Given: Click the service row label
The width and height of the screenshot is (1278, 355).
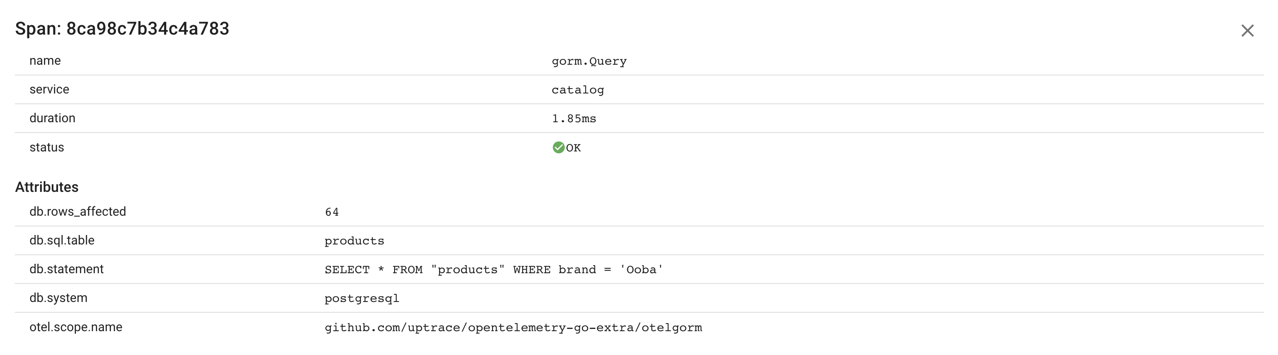Looking at the screenshot, I should pos(49,90).
